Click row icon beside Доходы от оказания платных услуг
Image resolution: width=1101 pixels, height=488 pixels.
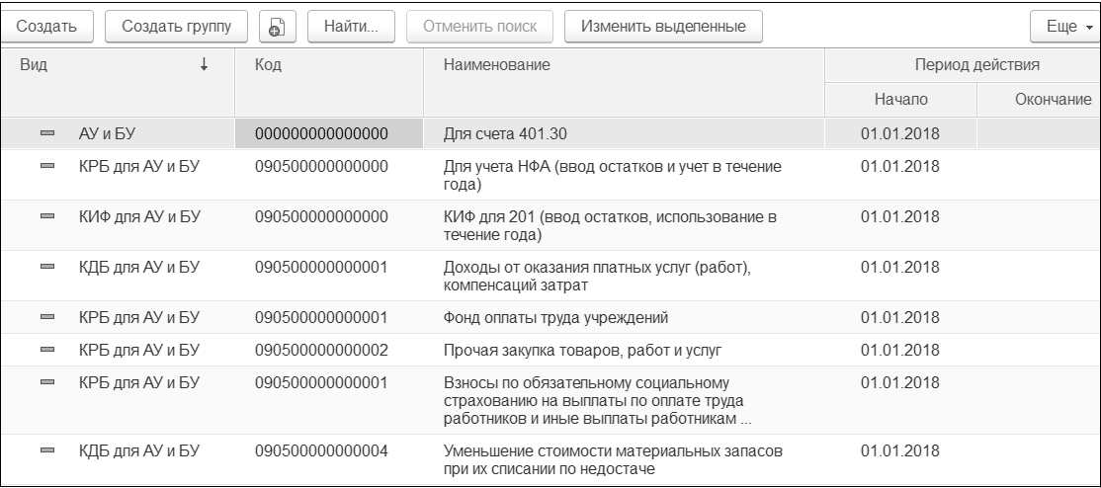click(x=47, y=267)
